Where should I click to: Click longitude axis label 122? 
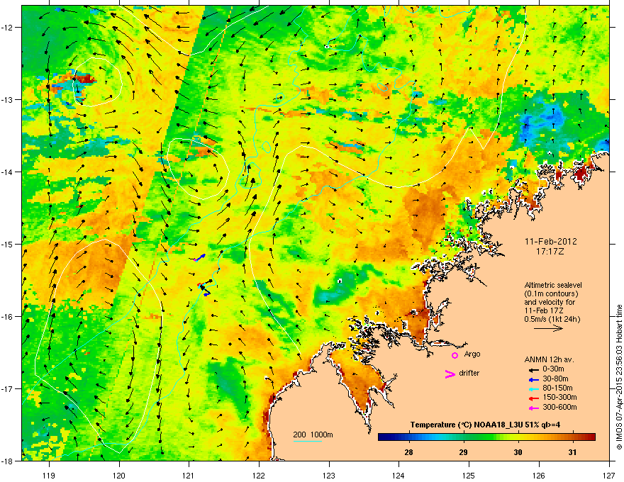point(259,475)
